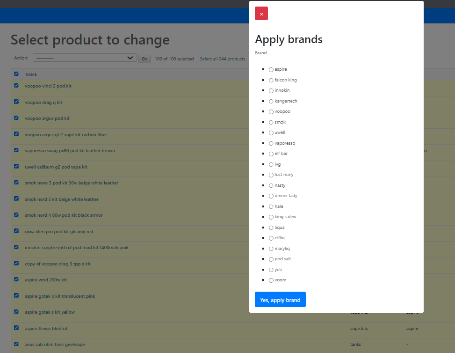
Task: Select voom brand option
Action: pyautogui.click(x=271, y=280)
